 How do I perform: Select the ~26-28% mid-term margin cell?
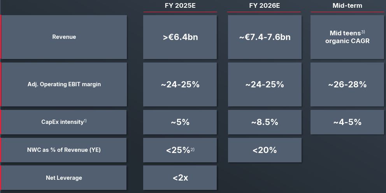(x=347, y=85)
